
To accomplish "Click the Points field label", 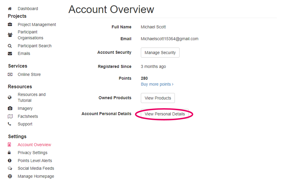I will [125, 78].
